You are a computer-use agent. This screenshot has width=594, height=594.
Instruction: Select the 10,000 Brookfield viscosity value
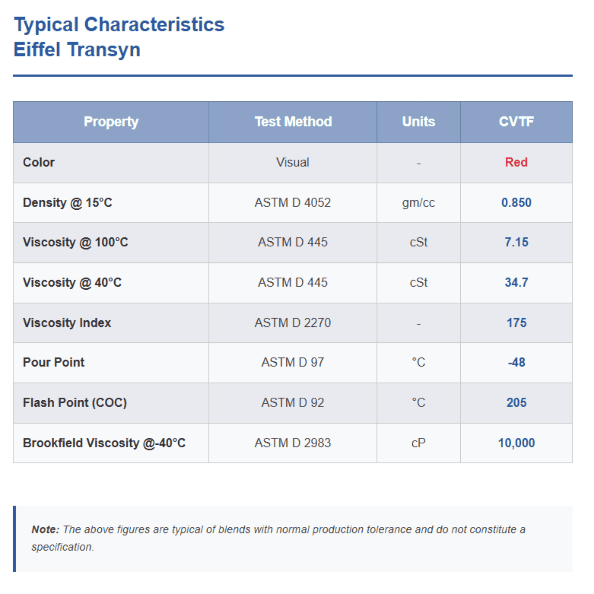coord(516,443)
